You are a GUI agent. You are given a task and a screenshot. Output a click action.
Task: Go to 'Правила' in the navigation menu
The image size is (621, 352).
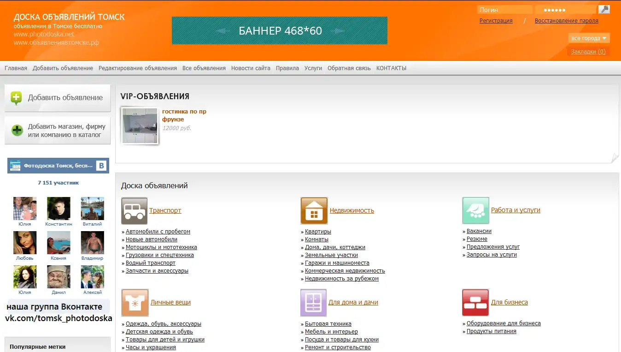pos(287,68)
